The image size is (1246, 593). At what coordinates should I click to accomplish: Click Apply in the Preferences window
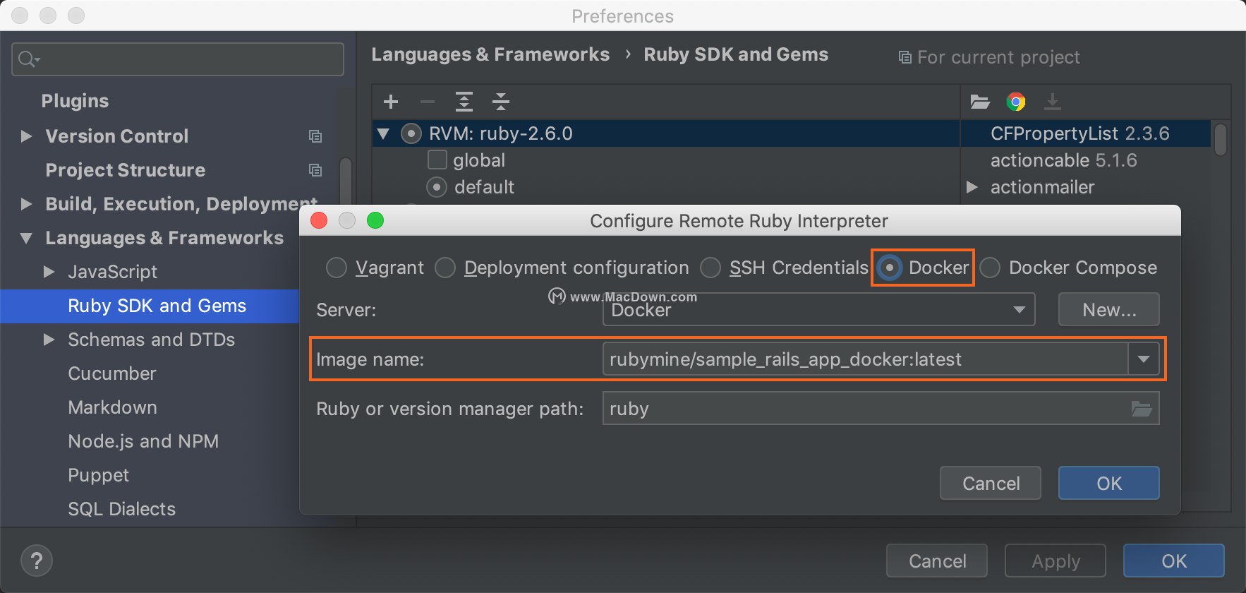(x=1056, y=561)
